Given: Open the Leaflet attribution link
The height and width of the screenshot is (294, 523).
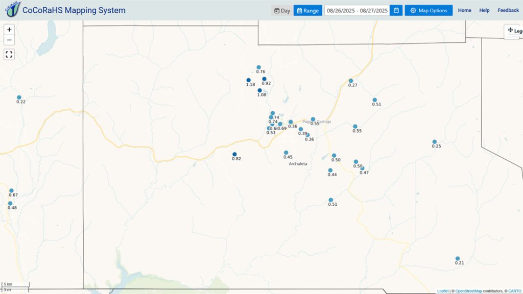Looking at the screenshot, I should point(443,291).
